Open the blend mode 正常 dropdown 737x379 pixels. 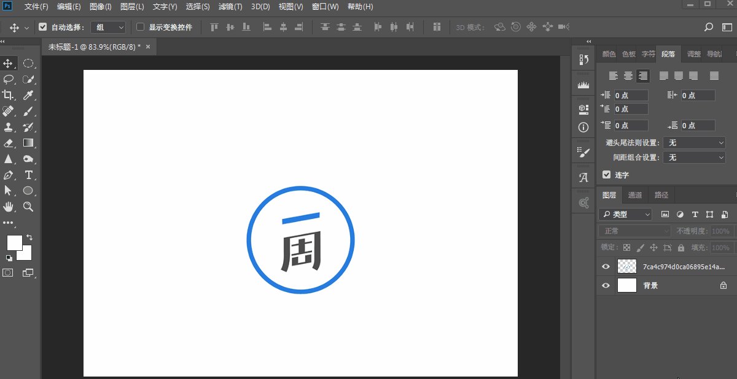coord(635,231)
